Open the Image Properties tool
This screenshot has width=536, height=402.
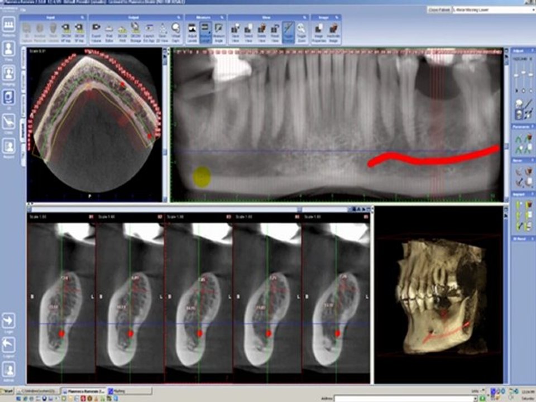(x=319, y=32)
